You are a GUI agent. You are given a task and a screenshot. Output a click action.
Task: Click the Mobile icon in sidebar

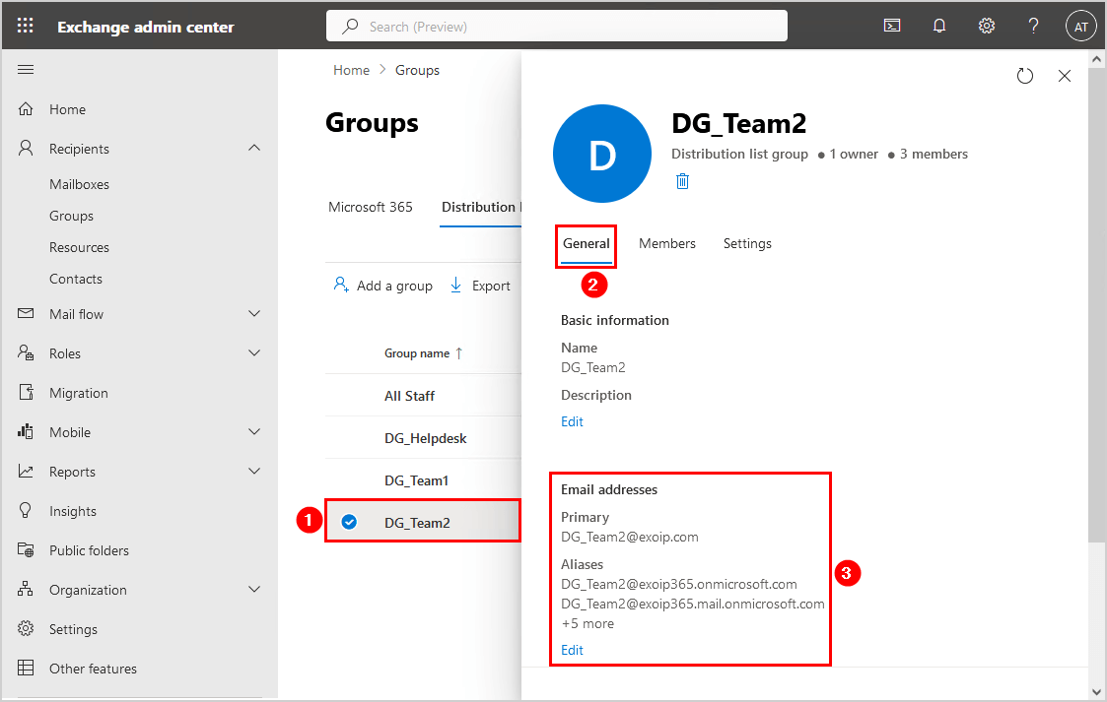[26, 431]
